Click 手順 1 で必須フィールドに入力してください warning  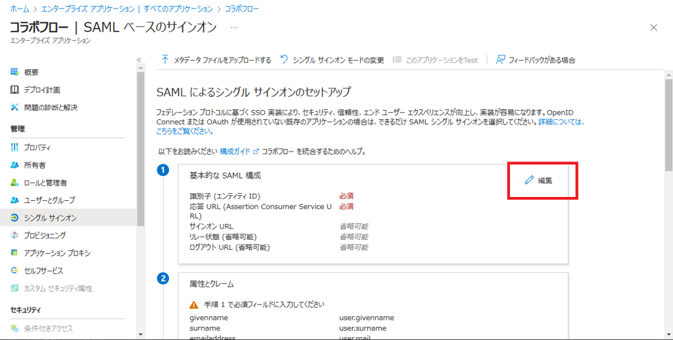pyautogui.click(x=264, y=305)
